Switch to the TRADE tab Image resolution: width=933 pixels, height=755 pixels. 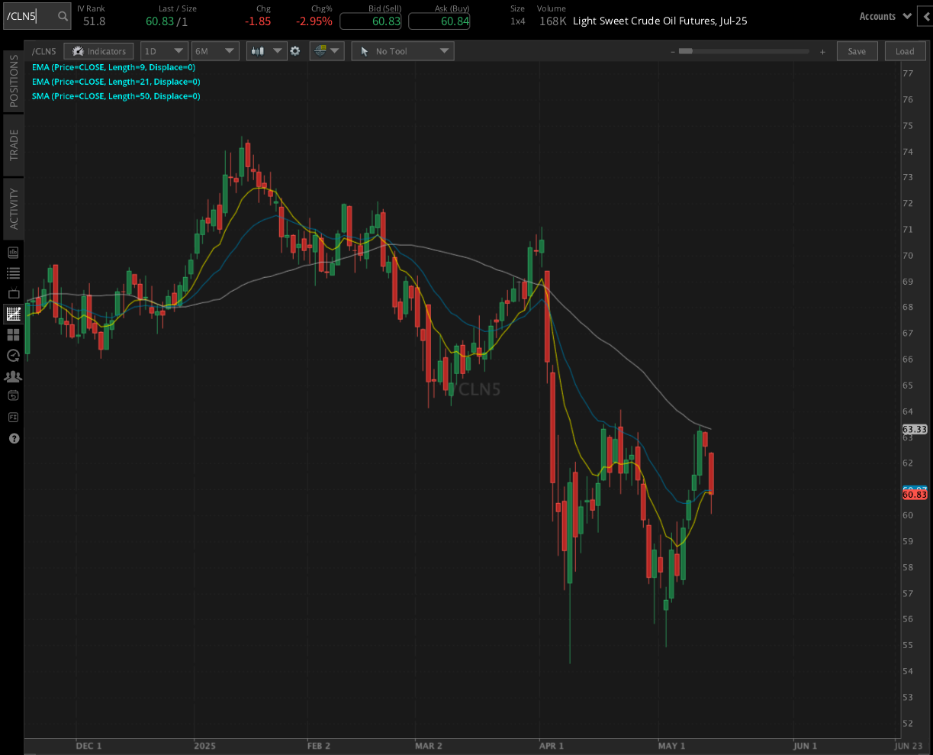(12, 145)
